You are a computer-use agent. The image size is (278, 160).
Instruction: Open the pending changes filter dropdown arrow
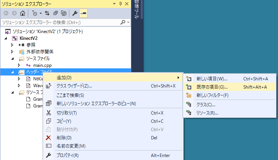(x=40, y=13)
